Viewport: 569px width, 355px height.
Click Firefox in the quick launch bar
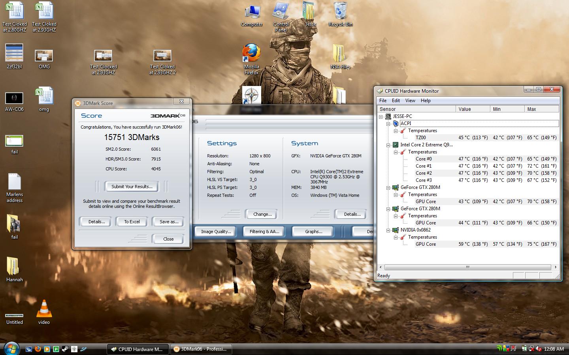[38, 349]
